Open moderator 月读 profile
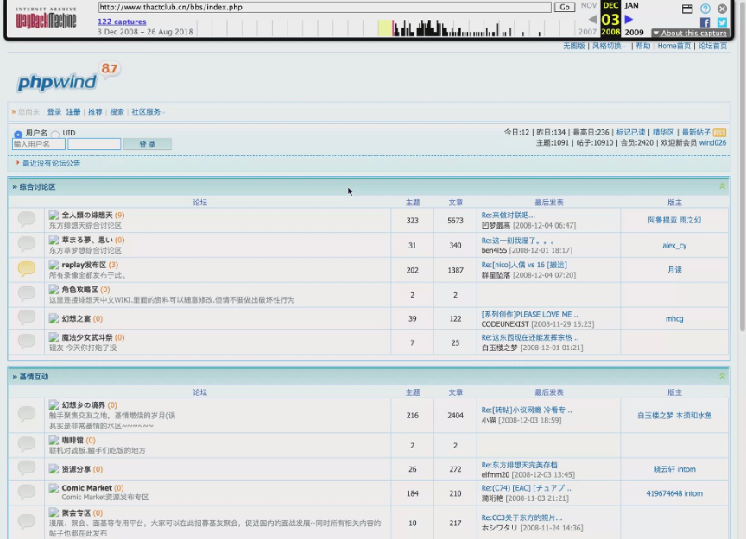 (674, 269)
